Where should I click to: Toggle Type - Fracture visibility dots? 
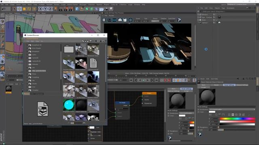tap(216, 17)
